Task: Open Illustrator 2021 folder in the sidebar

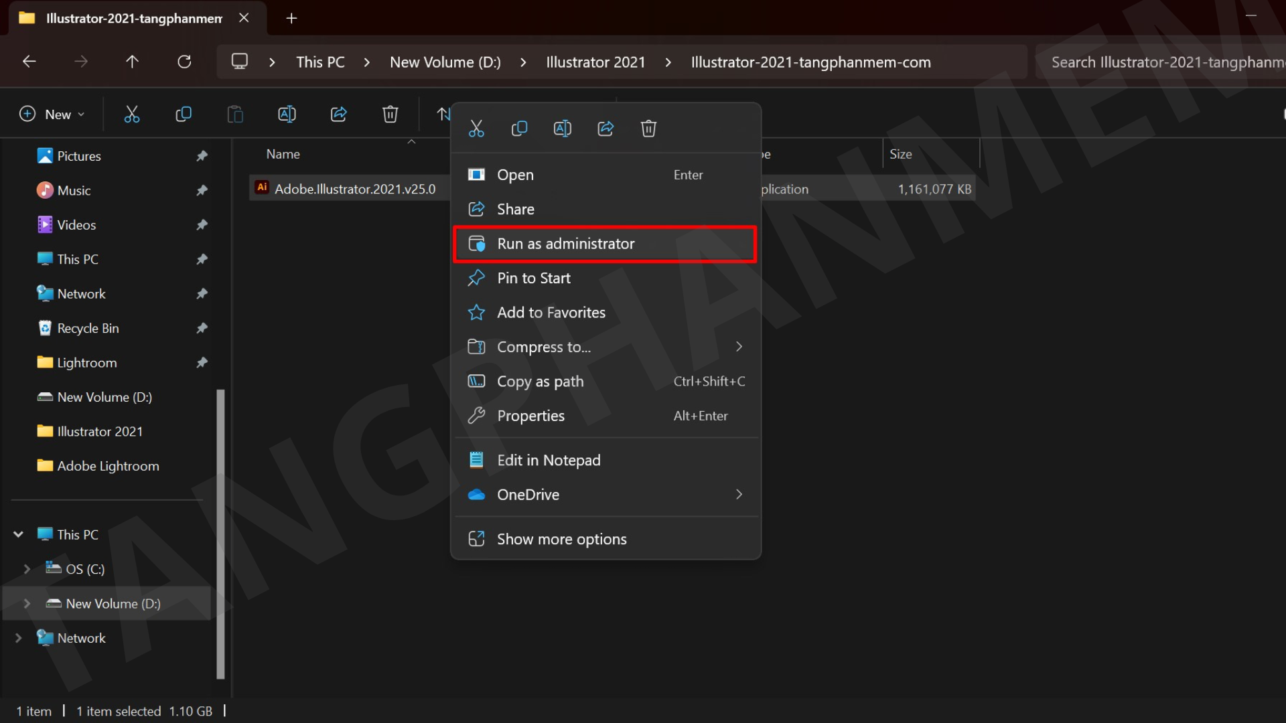Action: (100, 432)
